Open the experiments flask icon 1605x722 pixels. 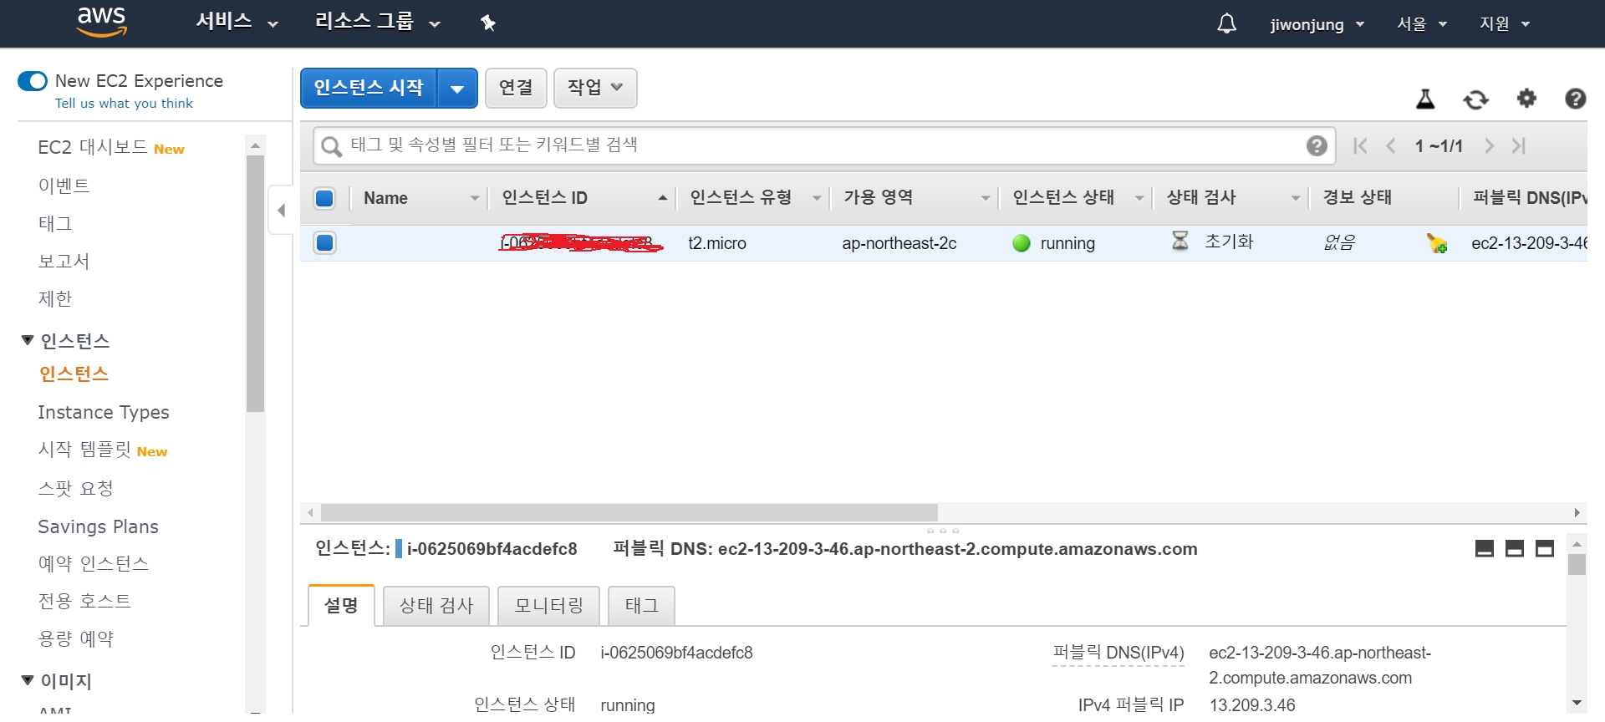point(1425,99)
